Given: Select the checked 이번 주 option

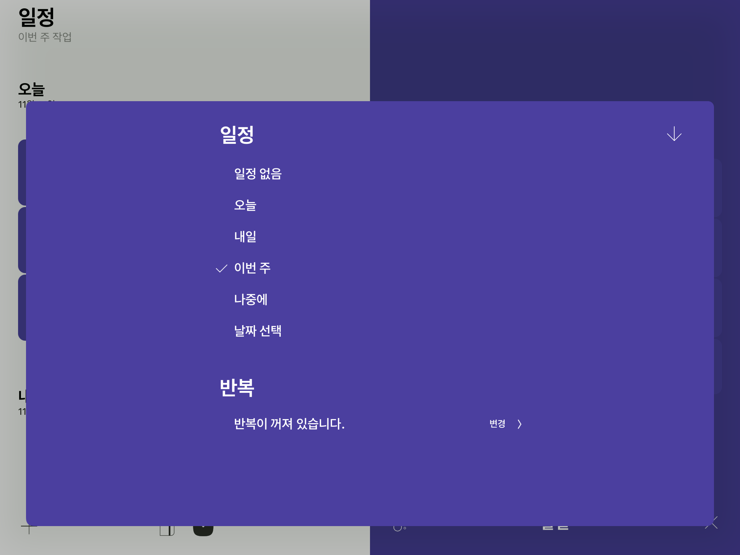Looking at the screenshot, I should click(252, 268).
